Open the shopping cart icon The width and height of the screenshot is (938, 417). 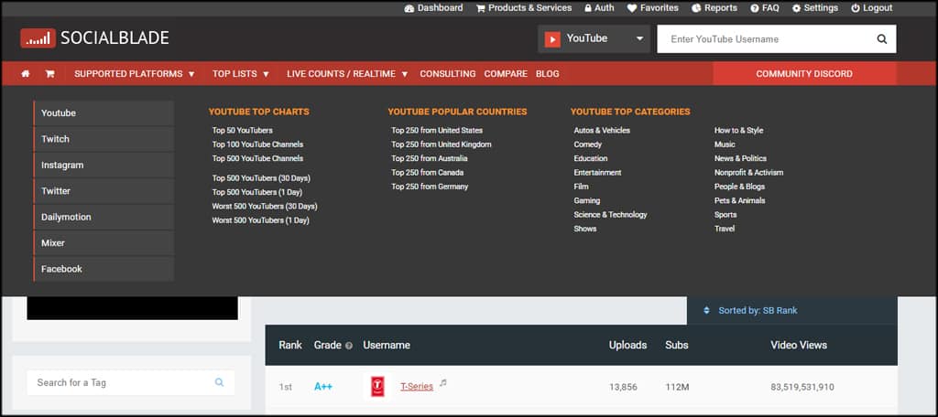coord(49,74)
